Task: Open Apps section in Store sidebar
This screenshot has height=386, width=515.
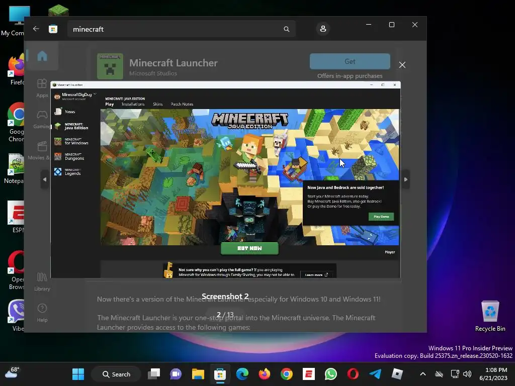Action: [42, 88]
